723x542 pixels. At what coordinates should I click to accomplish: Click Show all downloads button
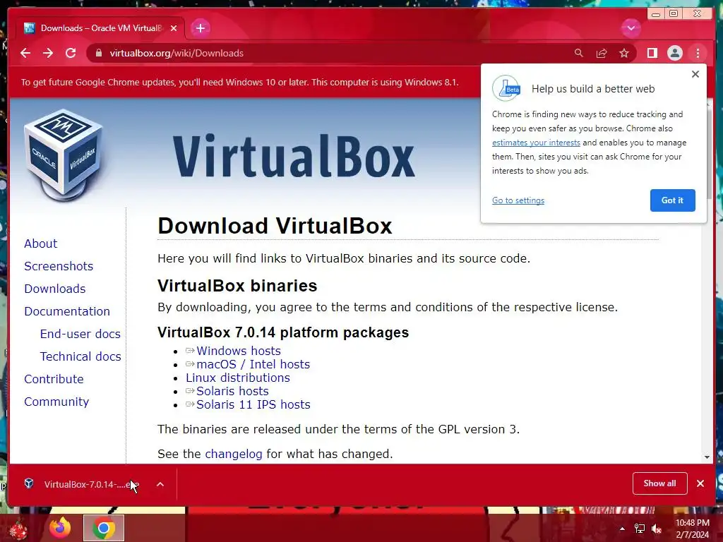(x=660, y=483)
